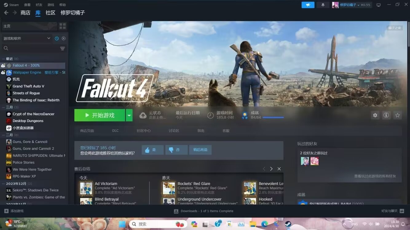The height and width of the screenshot is (230, 410).
Task: Open Friends and Chat icon
Action: (x=402, y=211)
